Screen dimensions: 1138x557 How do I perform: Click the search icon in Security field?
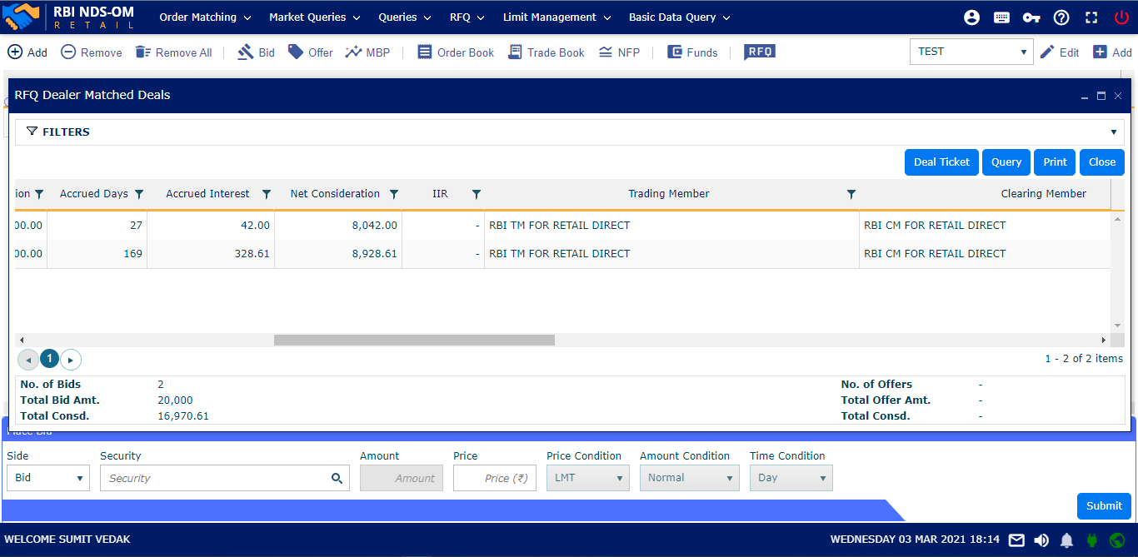coord(337,478)
